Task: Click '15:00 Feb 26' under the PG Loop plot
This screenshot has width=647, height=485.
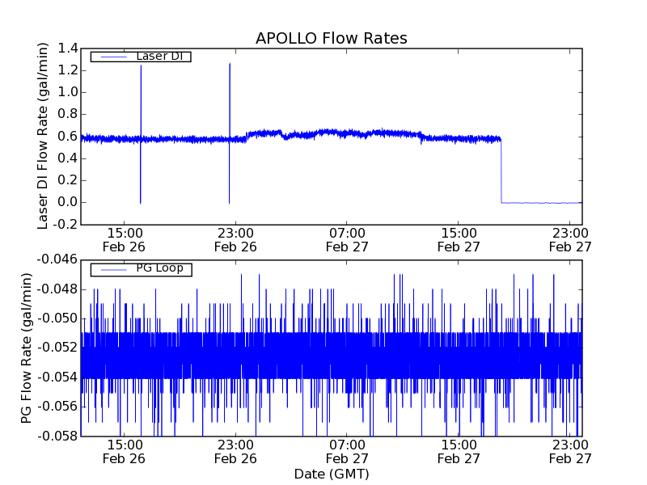Action: click(x=124, y=452)
